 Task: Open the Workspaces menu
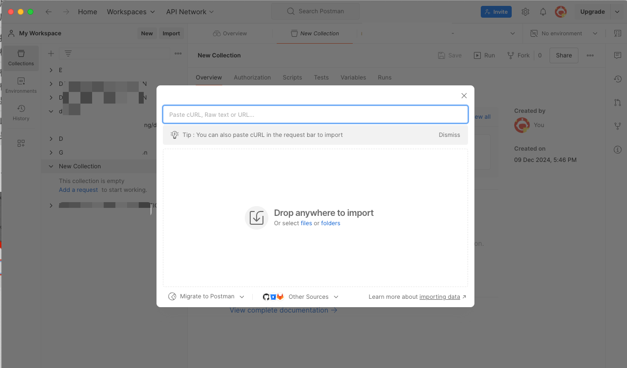131,12
